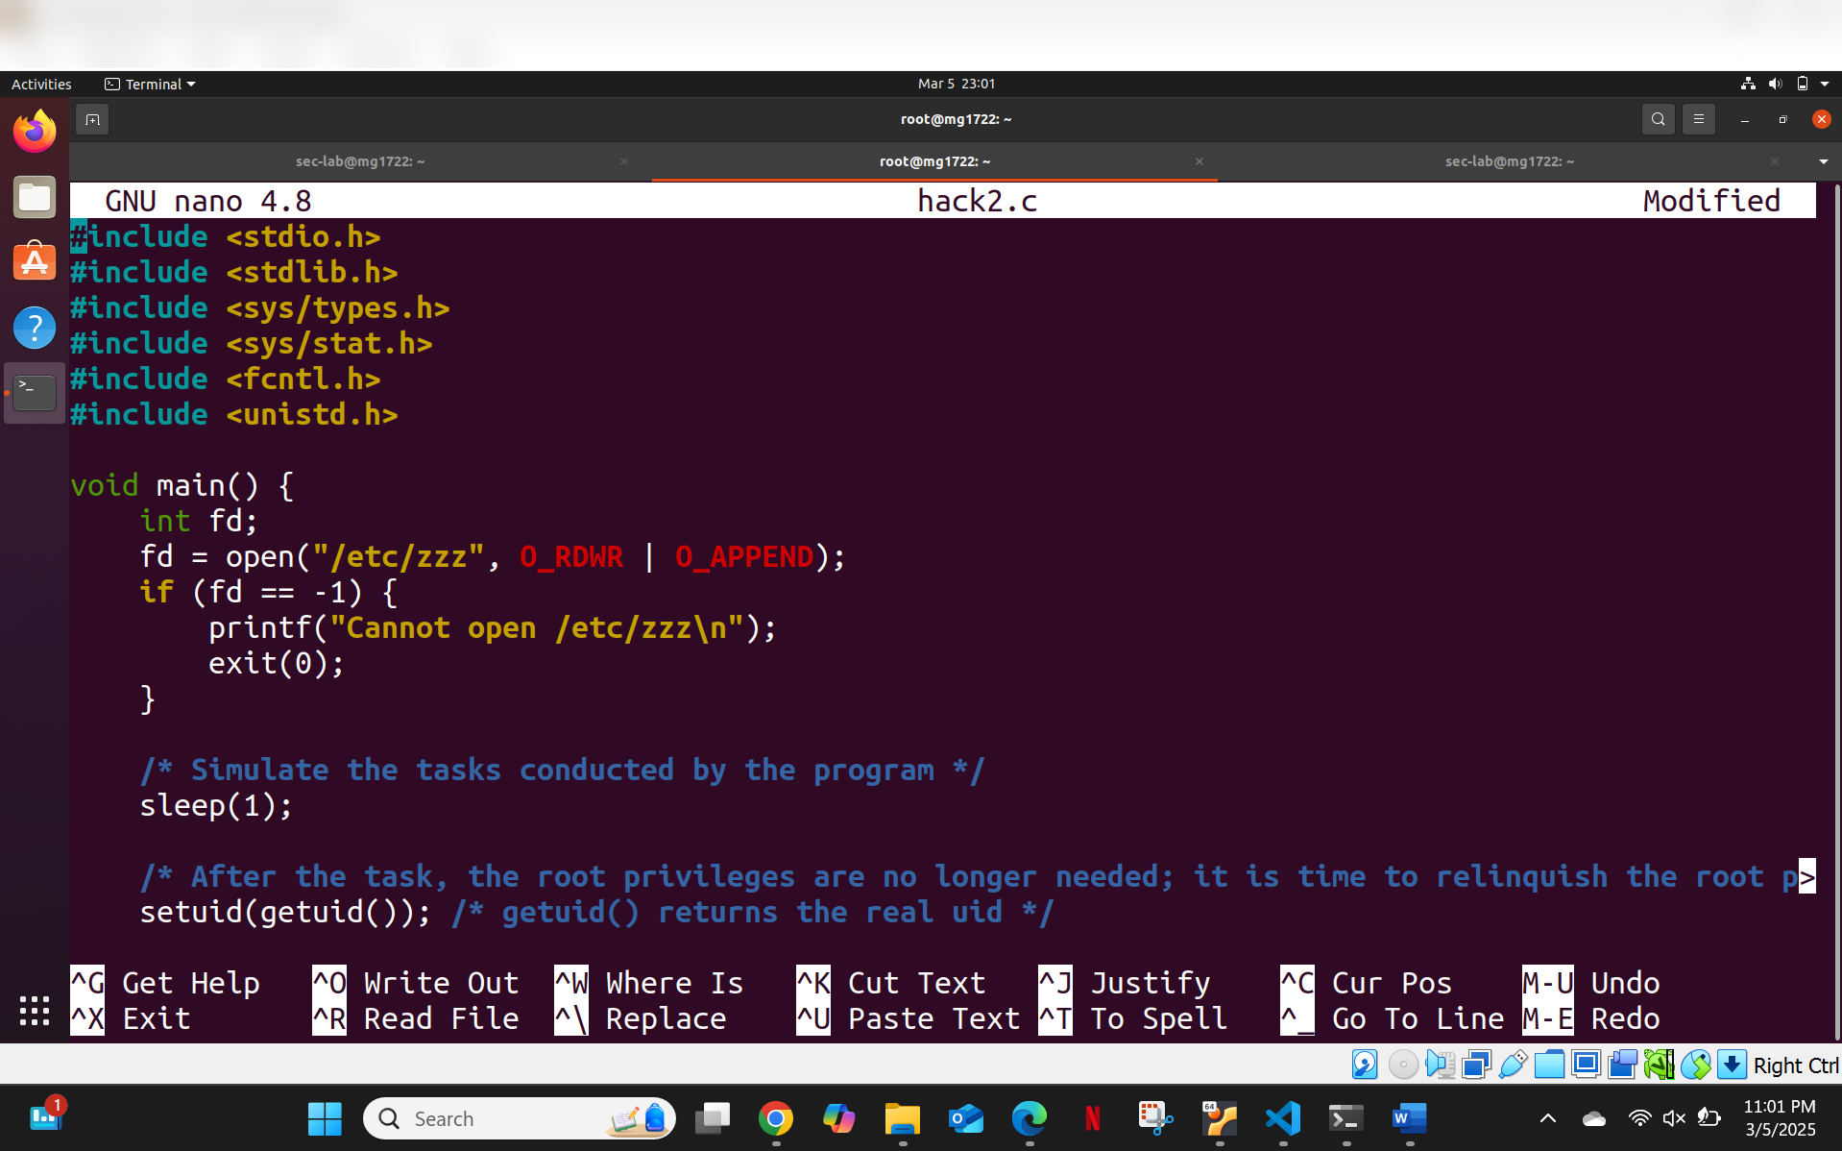Image resolution: width=1842 pixels, height=1151 pixels.
Task: Click the M-U Undo shortcut label
Action: pos(1591,983)
